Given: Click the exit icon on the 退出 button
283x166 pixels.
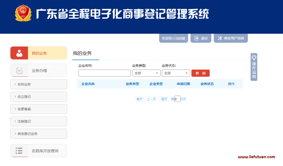Looking at the screenshot, I should [x=196, y=38].
